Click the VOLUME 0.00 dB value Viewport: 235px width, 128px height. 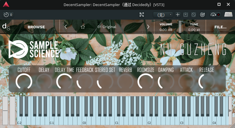click(x=166, y=30)
